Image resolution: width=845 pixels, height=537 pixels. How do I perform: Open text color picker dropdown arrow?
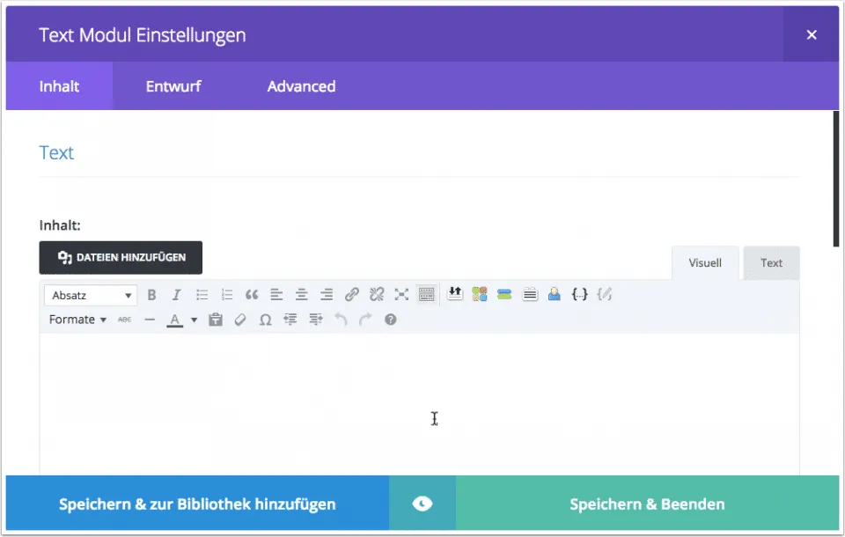tap(195, 320)
